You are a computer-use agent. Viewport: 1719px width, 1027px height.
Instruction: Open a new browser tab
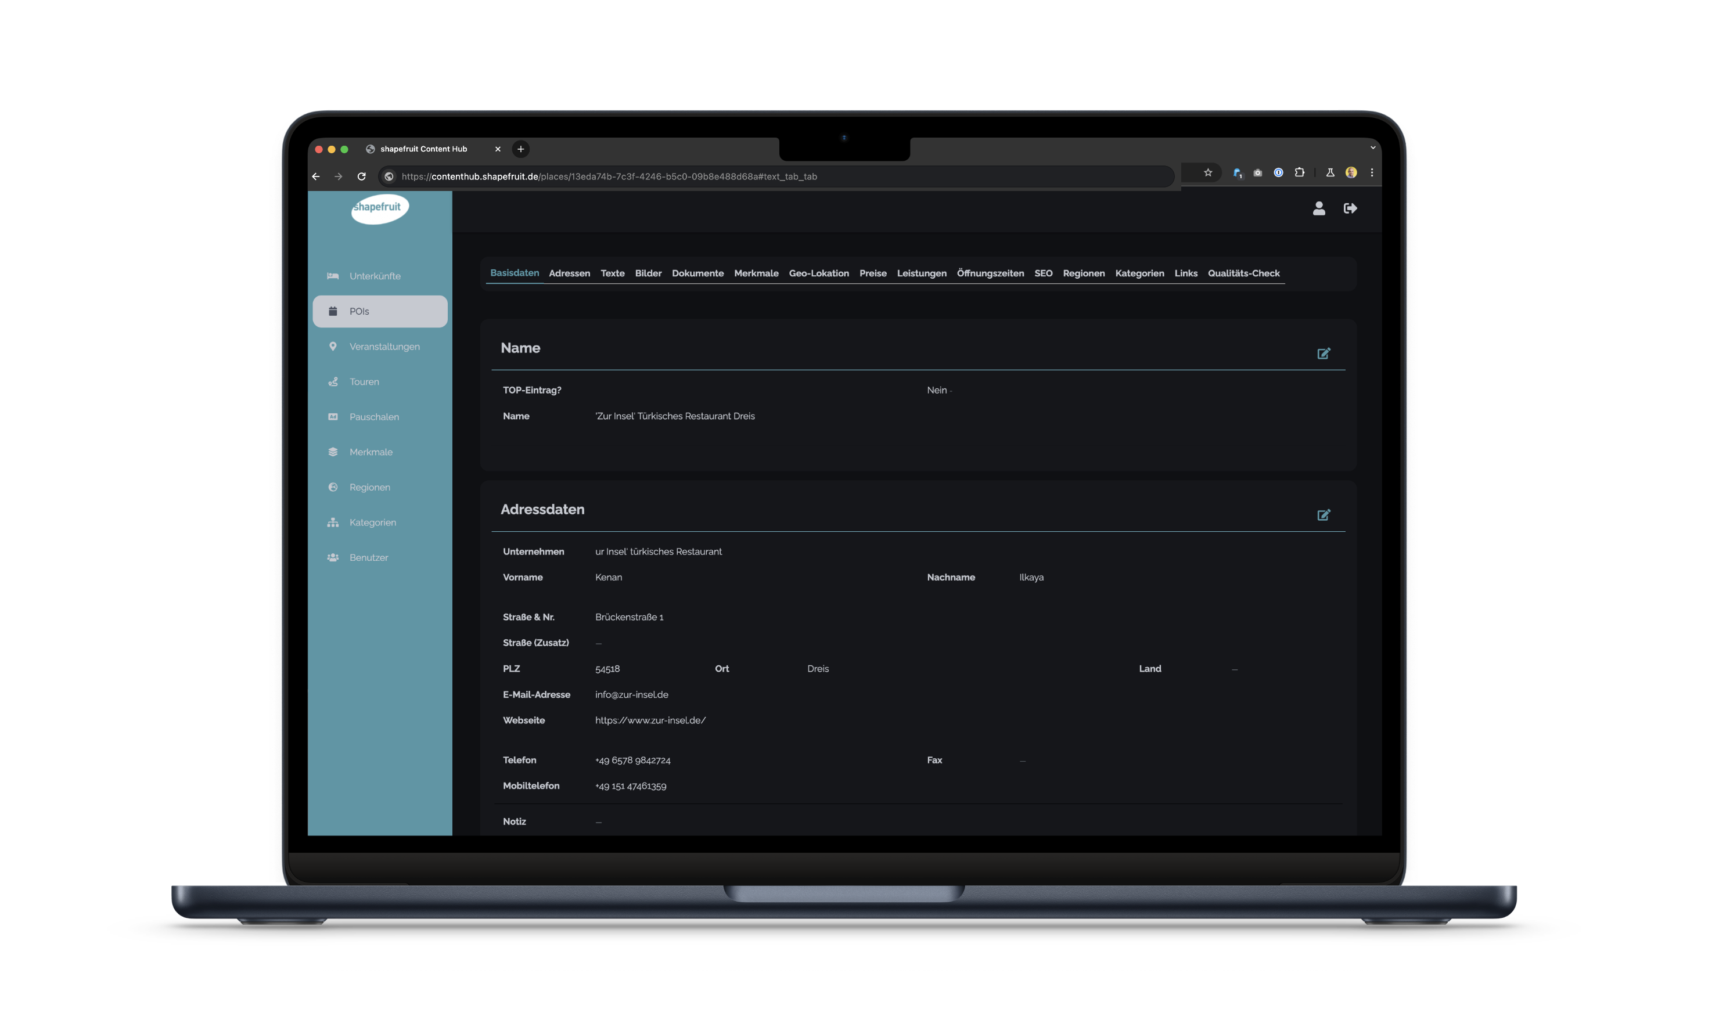(x=520, y=149)
